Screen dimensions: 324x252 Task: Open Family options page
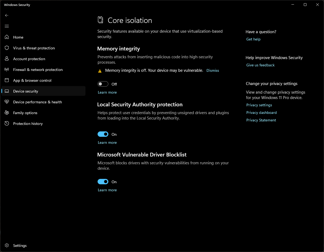pos(43,113)
